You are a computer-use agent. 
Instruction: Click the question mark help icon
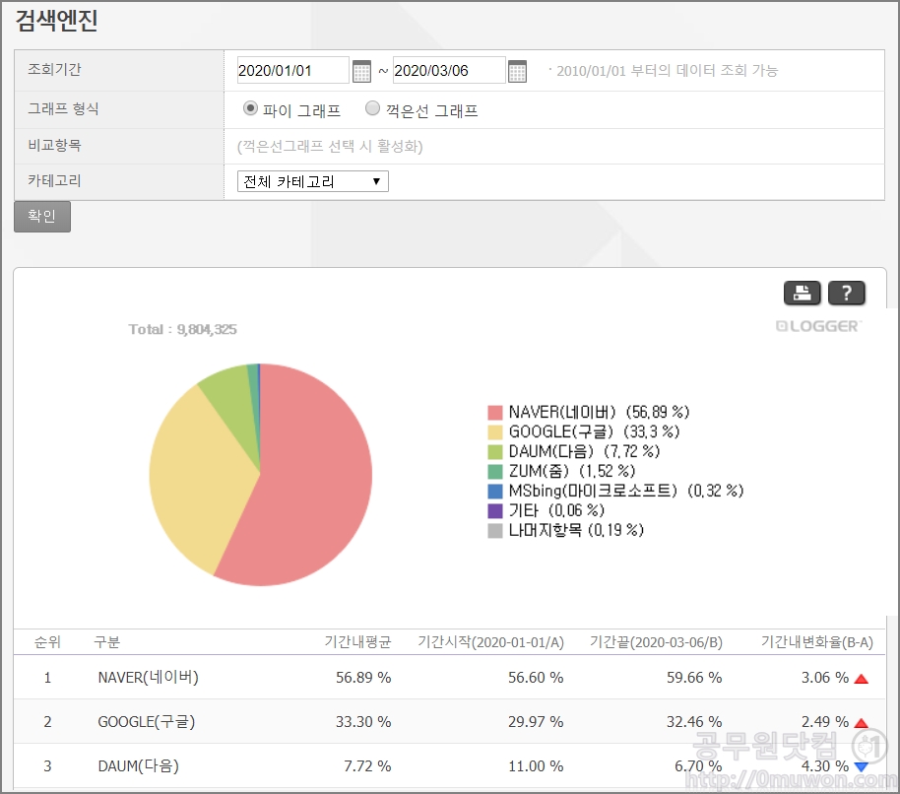coord(847,294)
